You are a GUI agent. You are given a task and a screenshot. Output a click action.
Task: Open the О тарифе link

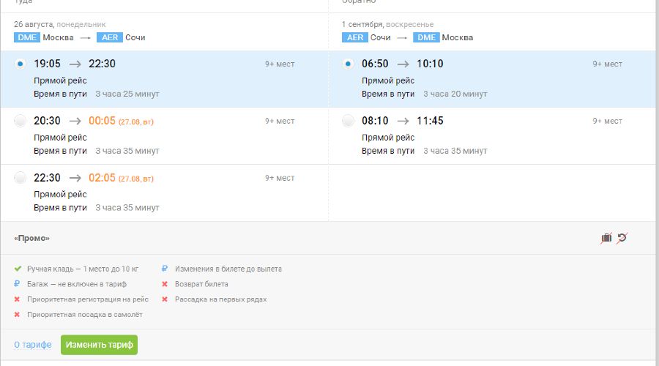point(32,345)
